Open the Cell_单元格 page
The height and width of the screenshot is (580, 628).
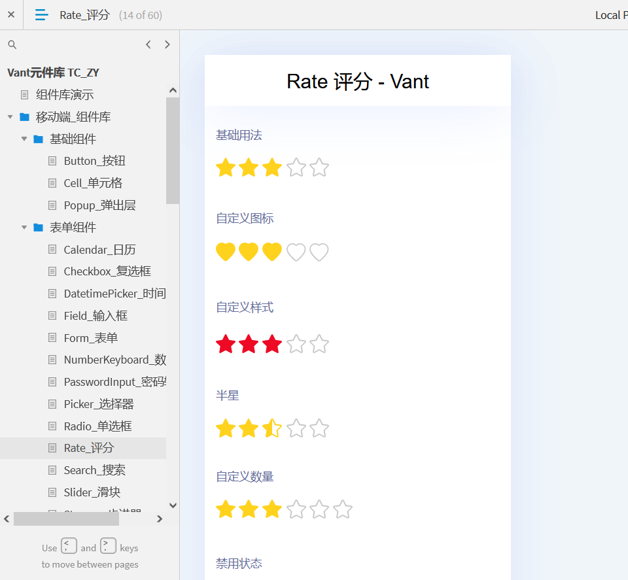93,183
